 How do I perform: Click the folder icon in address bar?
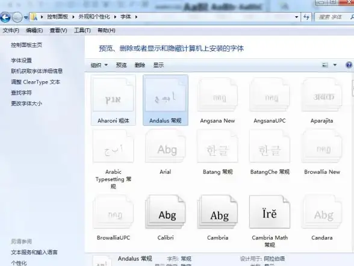point(34,17)
